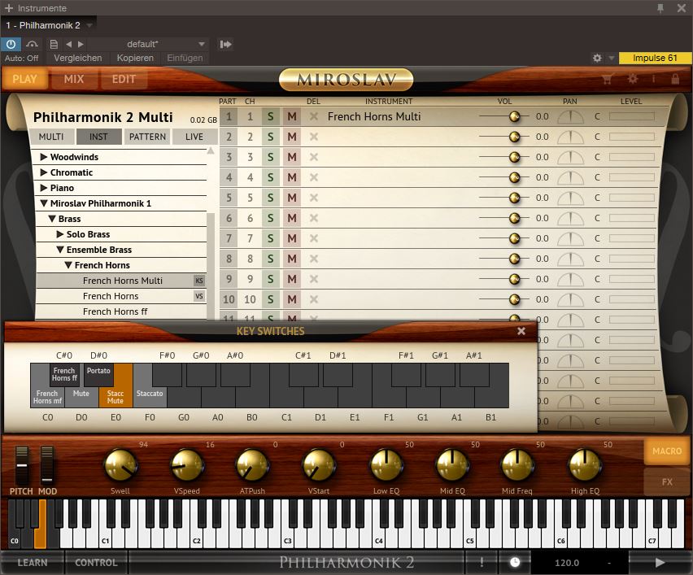The width and height of the screenshot is (693, 575).
Task: Collapse the Ensemble Brass folder
Action: (60, 250)
